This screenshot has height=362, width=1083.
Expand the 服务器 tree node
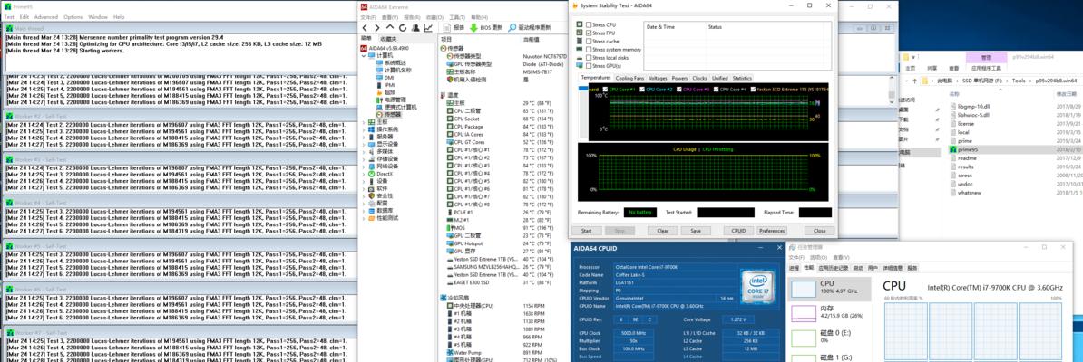point(365,137)
